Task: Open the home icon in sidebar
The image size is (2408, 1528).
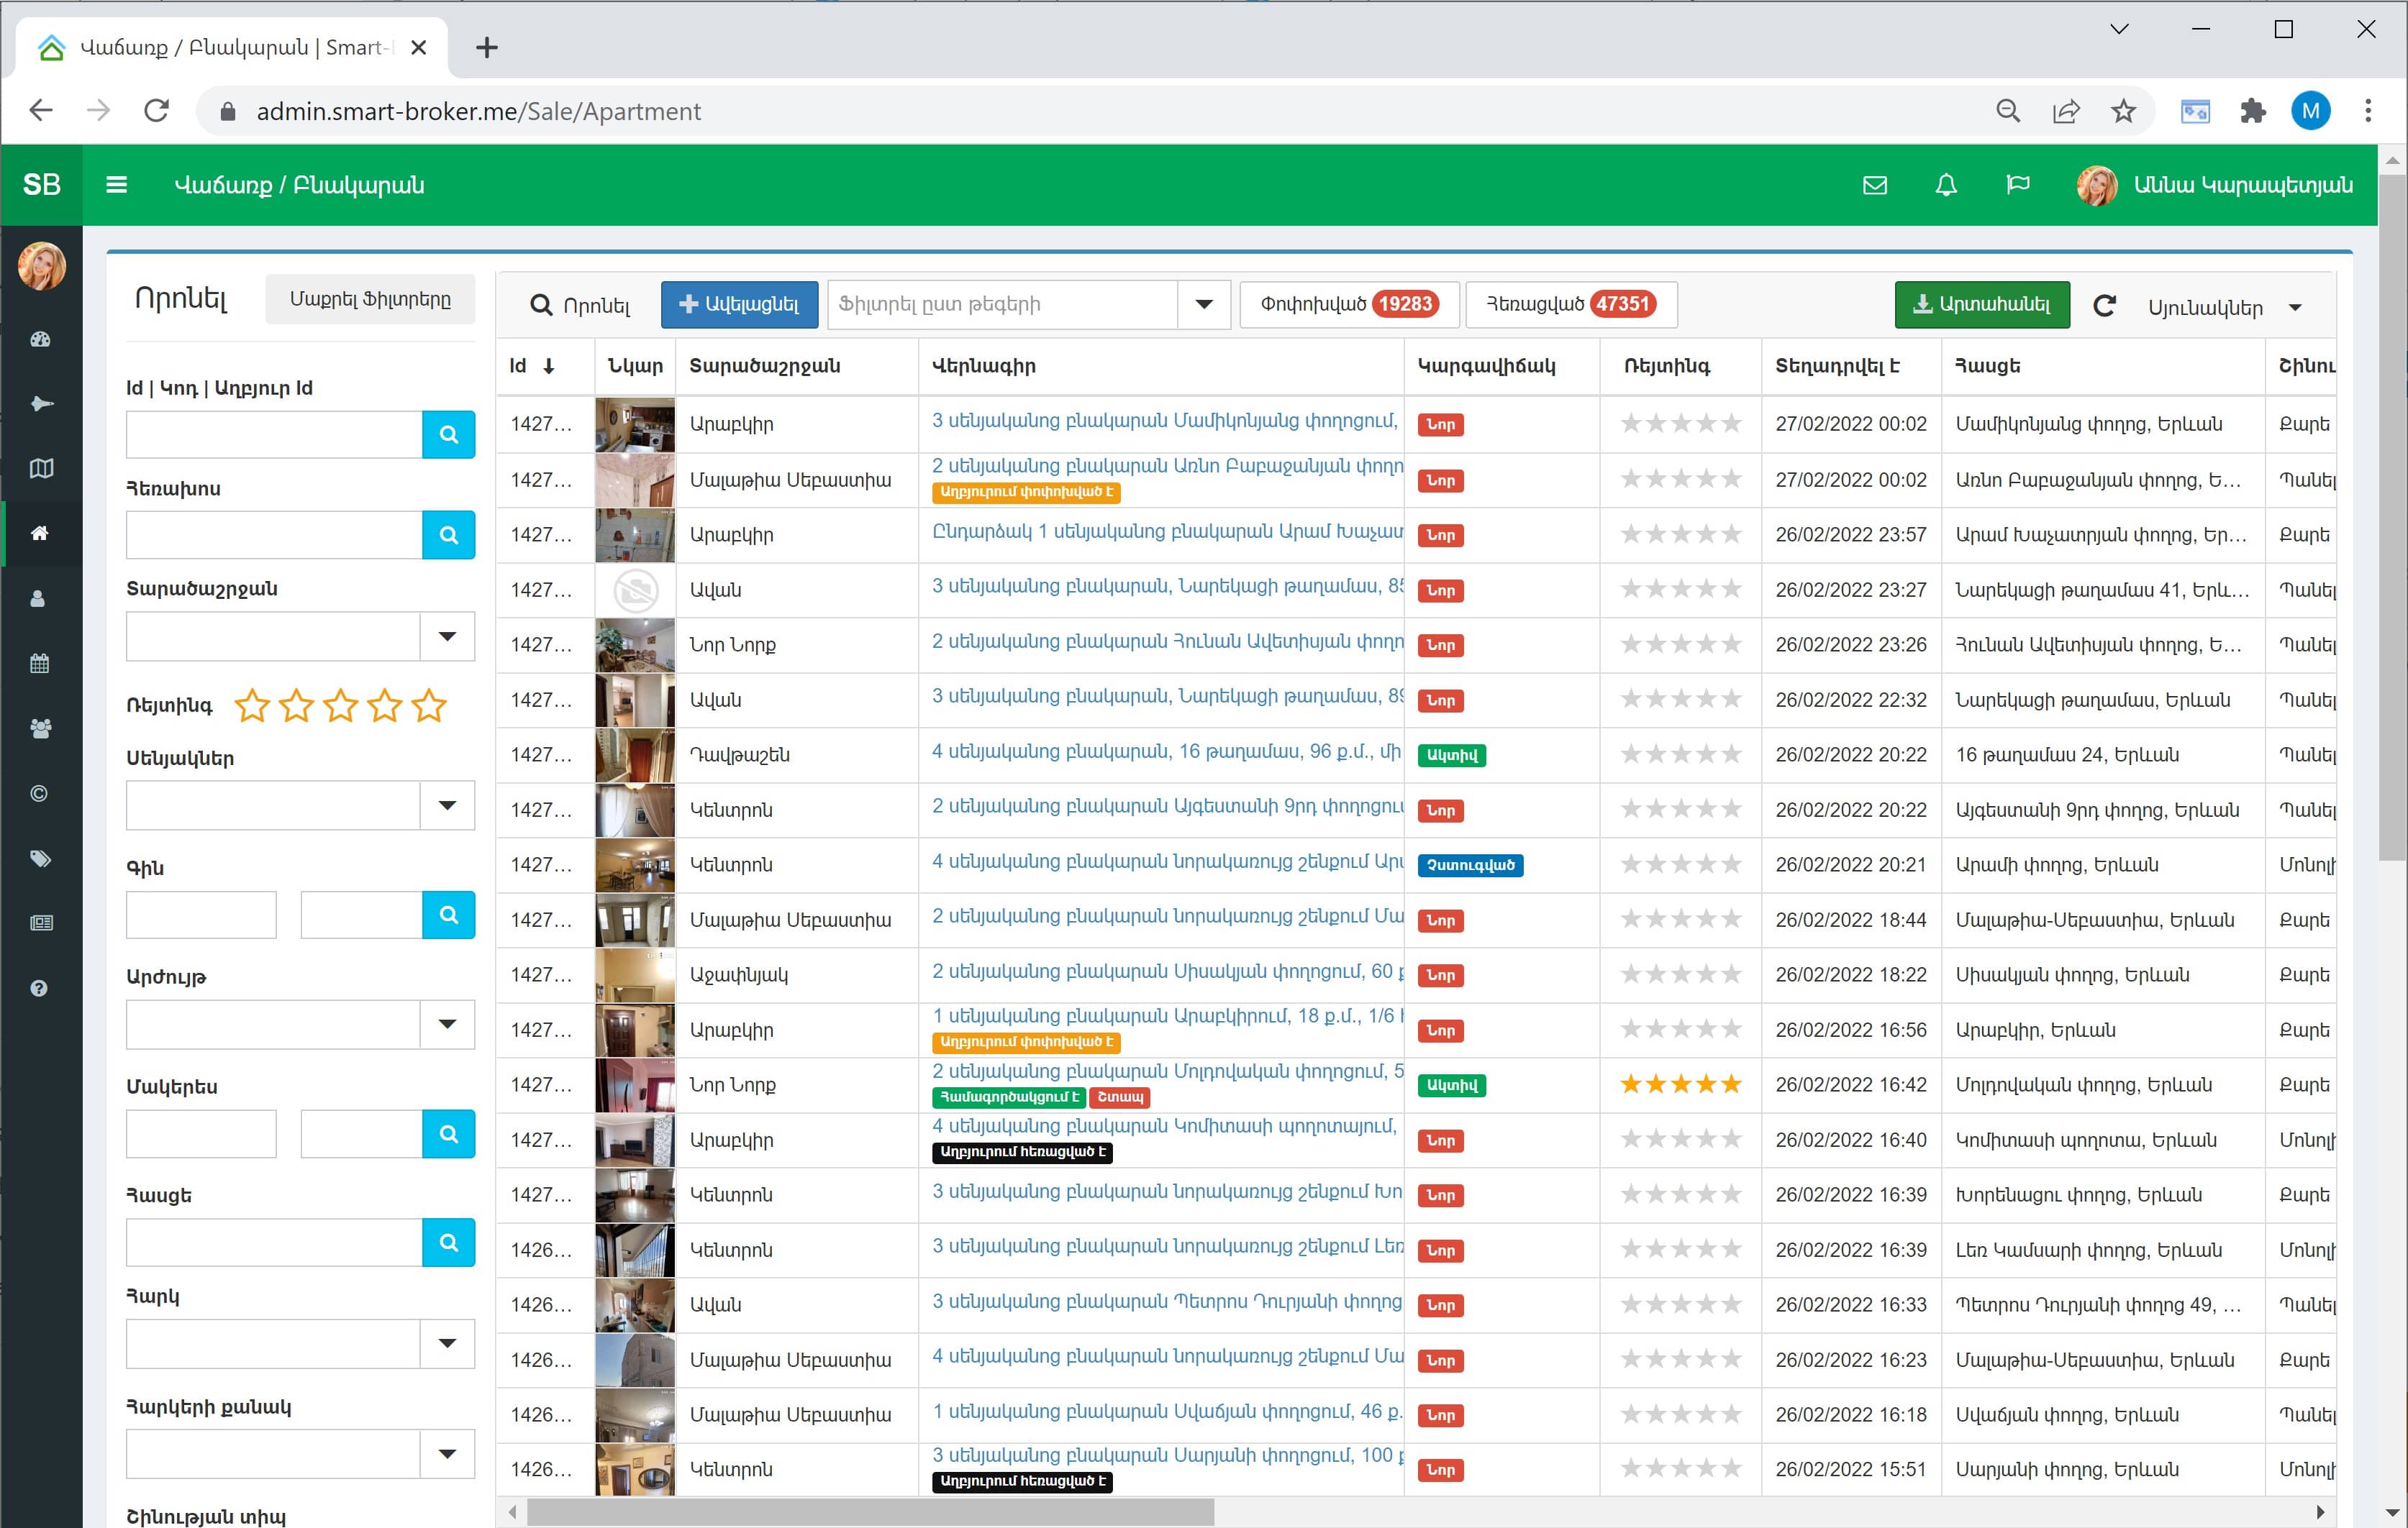Action: (40, 534)
